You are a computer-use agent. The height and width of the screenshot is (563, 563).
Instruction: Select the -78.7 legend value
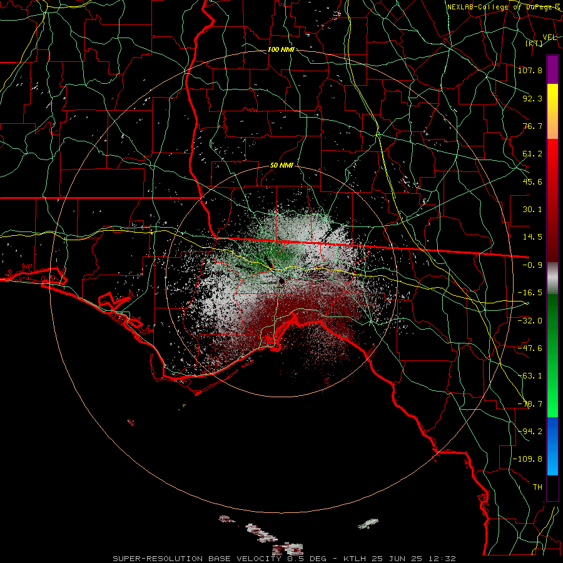tap(530, 404)
